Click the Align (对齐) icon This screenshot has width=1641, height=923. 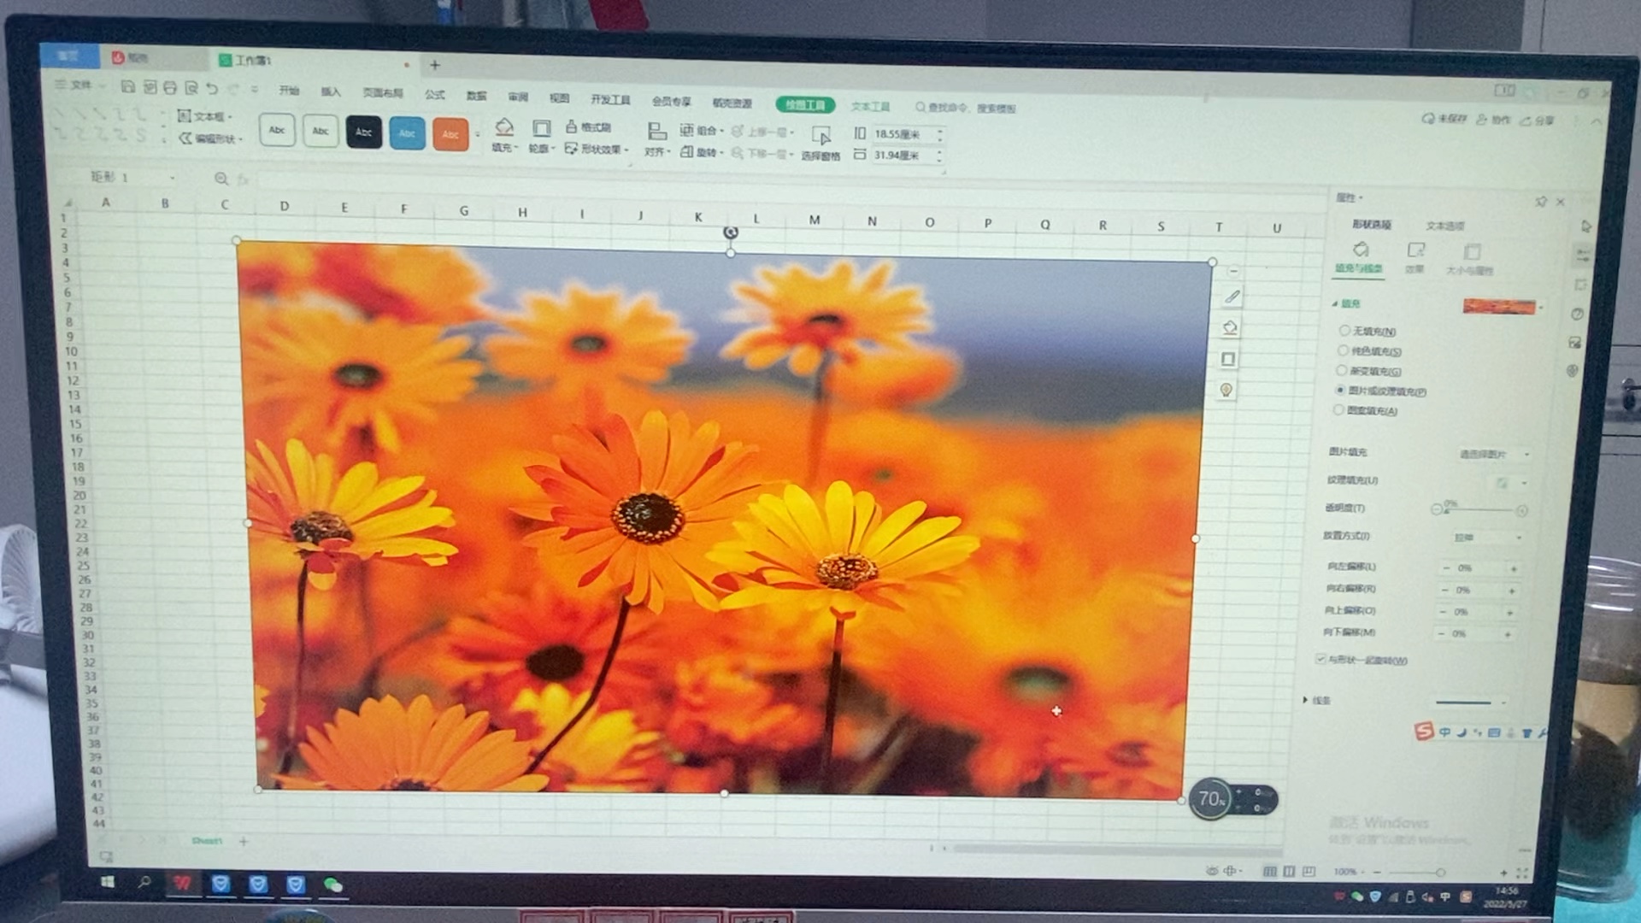click(x=656, y=132)
